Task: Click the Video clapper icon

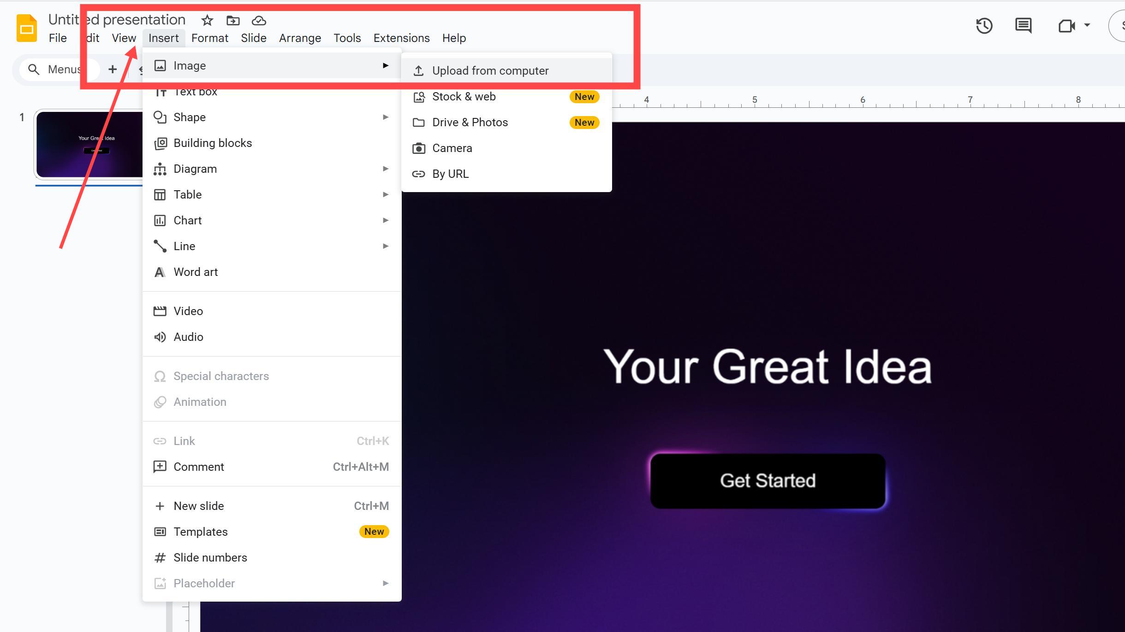Action: [160, 311]
